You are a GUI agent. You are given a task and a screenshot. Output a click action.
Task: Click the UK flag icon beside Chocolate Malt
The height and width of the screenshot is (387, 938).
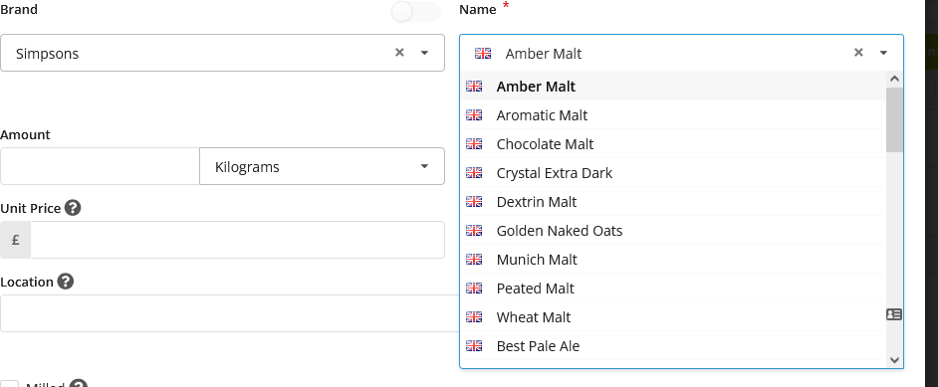(474, 144)
